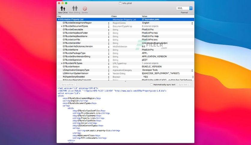Screen dimensions: 251x145
Task: Enable Automatically sync text checkbox
Action: [151, 84]
